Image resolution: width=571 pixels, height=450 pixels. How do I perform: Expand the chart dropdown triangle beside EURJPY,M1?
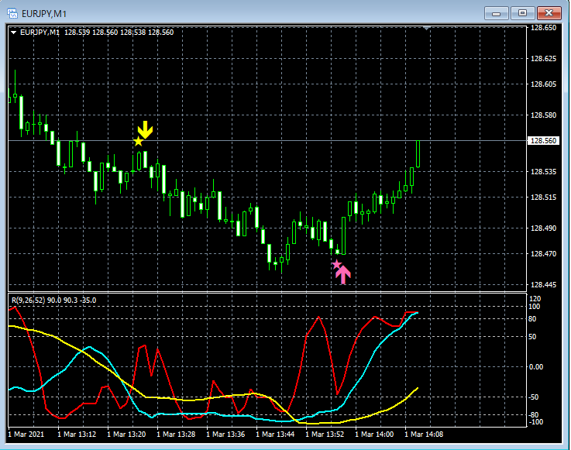tap(13, 33)
